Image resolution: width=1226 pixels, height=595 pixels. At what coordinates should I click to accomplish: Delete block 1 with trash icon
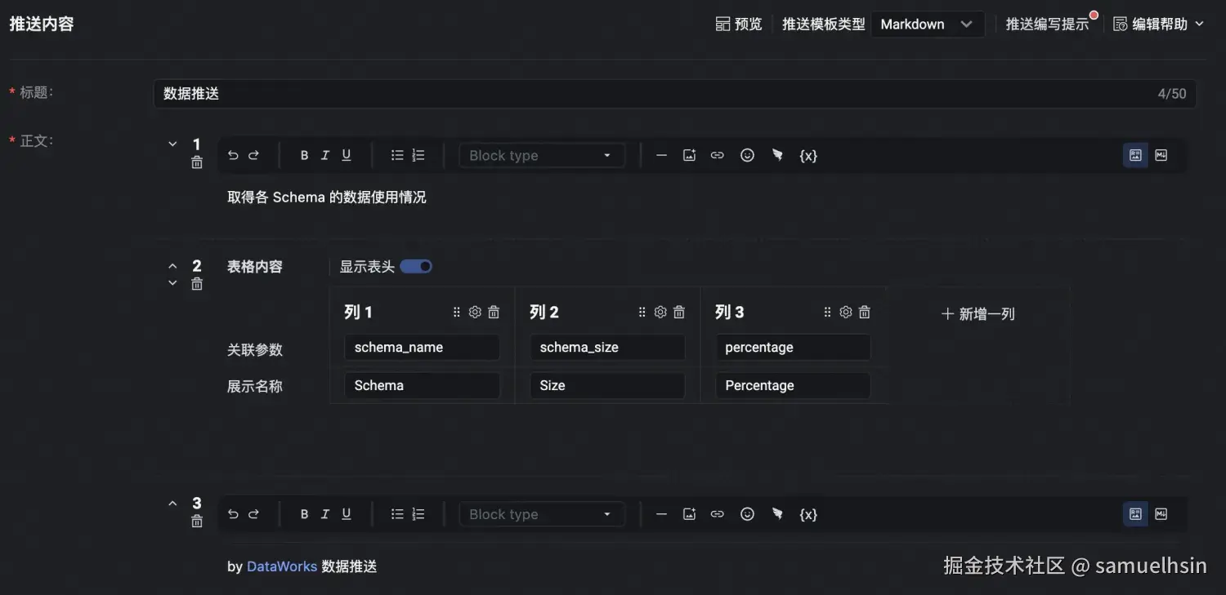(x=197, y=162)
